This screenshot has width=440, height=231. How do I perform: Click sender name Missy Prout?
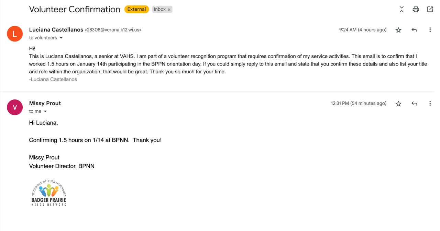tap(45, 103)
